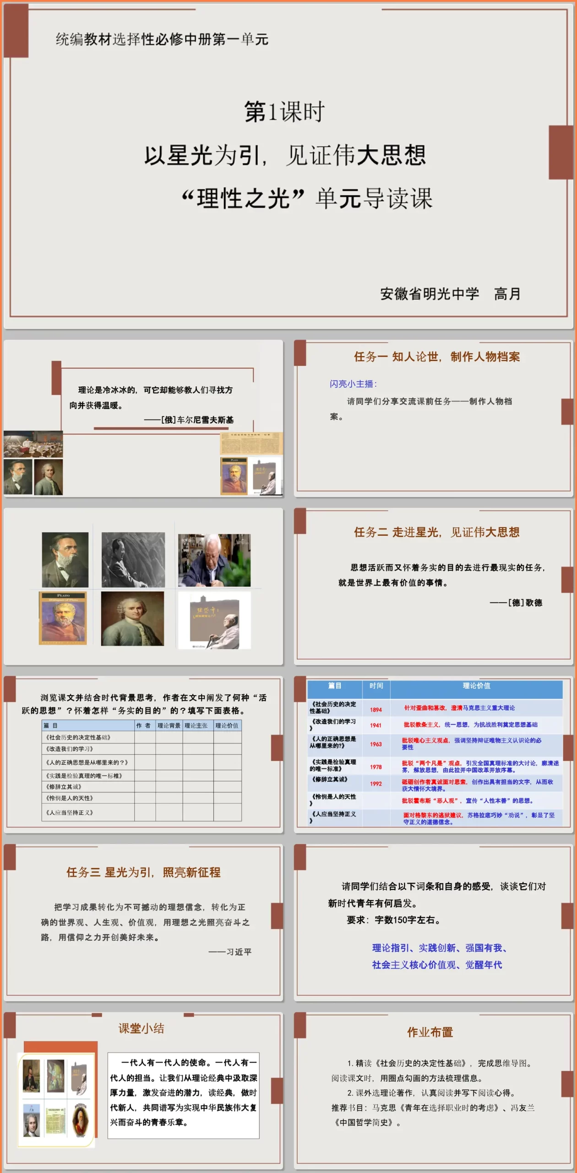This screenshot has width=577, height=1173.
Task: Click the year 1963 in the blue table
Action: pos(376,744)
